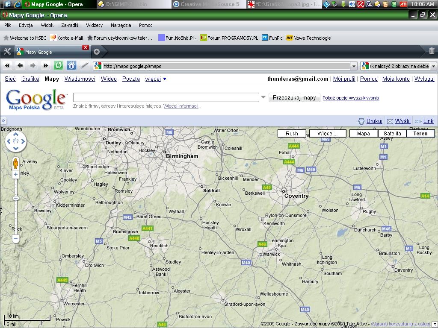Open the Więcej... layers dropdown
This screenshot has height=328, width=438.
[328, 133]
